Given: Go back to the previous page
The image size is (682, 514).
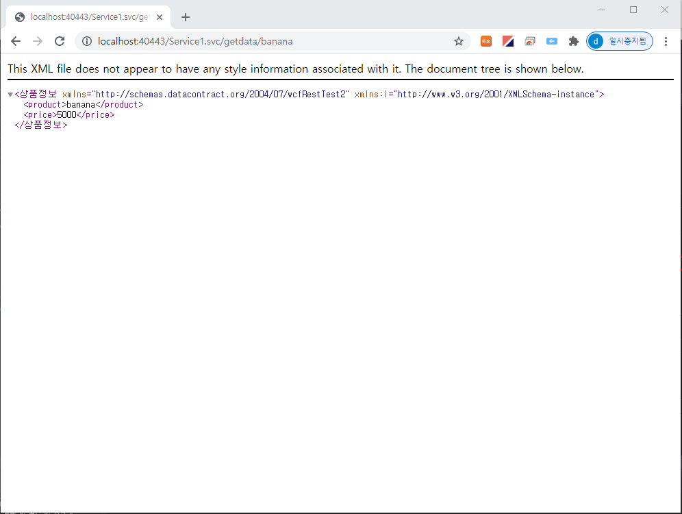Looking at the screenshot, I should point(16,41).
